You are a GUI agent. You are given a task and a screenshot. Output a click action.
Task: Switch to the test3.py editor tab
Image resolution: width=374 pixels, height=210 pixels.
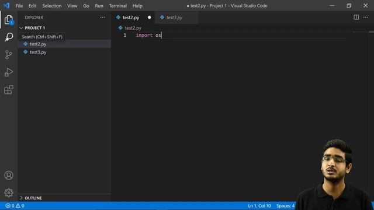pos(176,17)
